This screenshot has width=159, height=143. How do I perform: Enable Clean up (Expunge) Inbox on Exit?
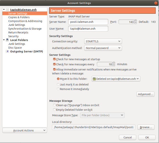coord(54,105)
